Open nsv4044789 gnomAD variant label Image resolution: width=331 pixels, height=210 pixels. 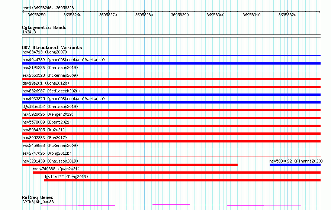[x=64, y=60]
